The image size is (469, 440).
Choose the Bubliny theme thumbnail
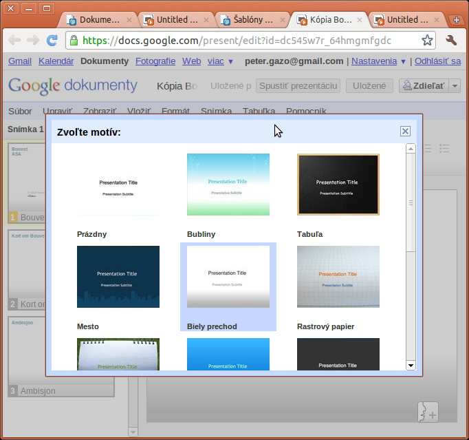(x=228, y=185)
